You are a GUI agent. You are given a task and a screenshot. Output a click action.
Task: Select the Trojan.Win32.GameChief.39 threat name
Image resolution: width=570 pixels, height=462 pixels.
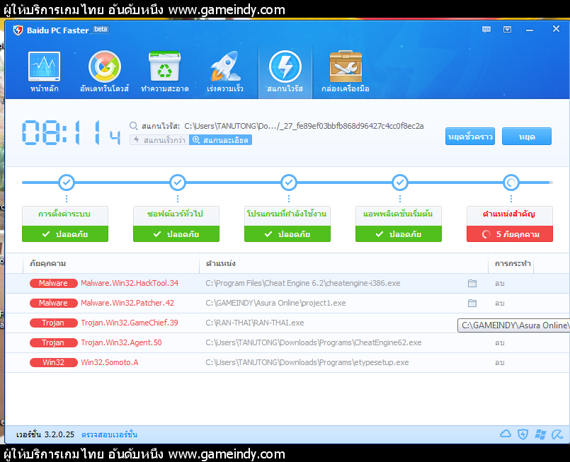click(x=130, y=323)
